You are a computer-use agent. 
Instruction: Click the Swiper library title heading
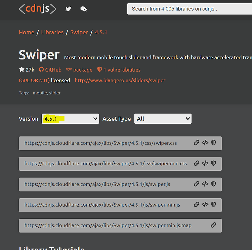(x=39, y=55)
